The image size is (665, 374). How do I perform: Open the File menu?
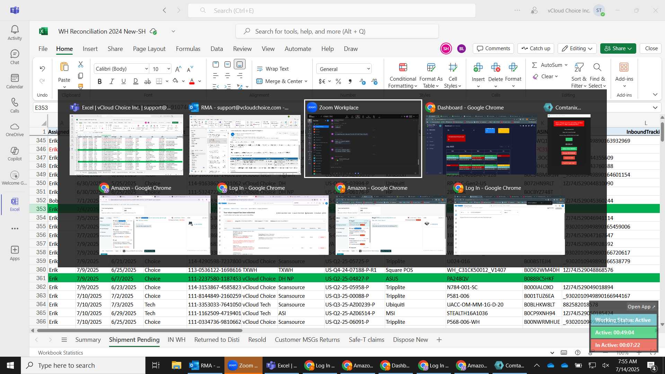coord(43,49)
